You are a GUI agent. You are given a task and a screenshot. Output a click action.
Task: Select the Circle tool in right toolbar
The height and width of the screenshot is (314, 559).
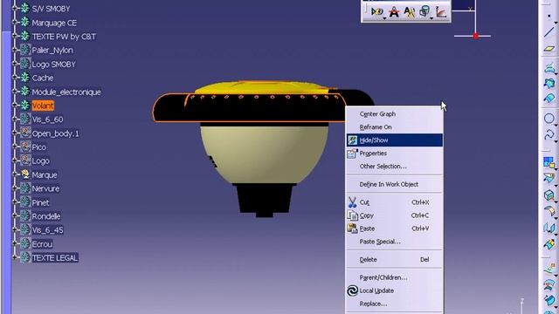point(549,119)
